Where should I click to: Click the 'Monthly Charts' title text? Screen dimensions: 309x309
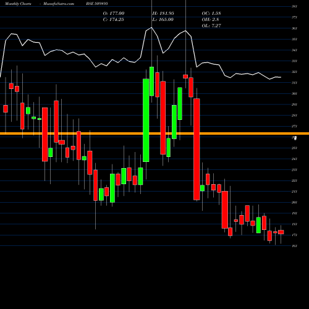[18, 4]
